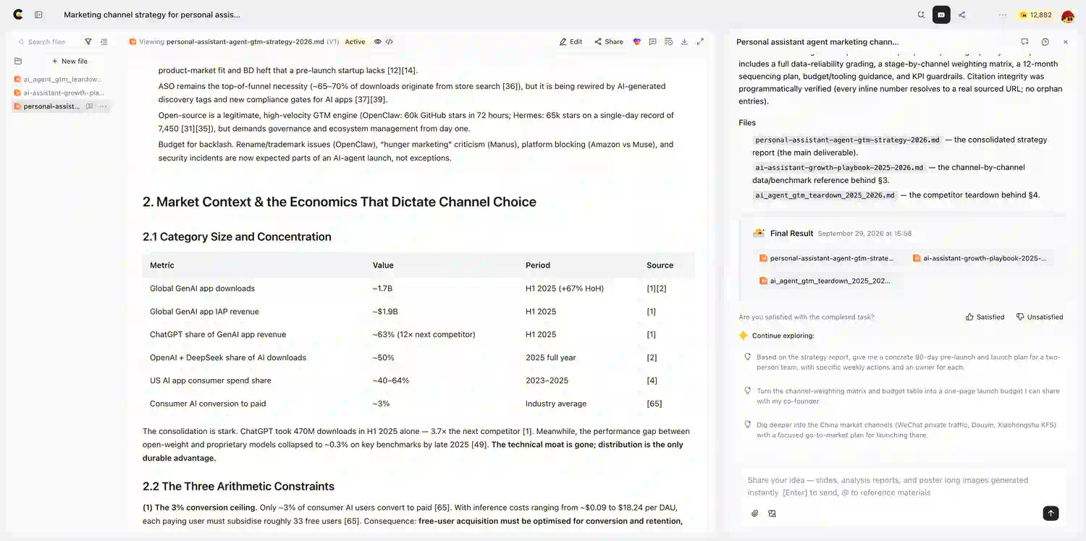
Task: Open personal-assistant-agent-gtm-strate result file chip
Action: [826, 258]
